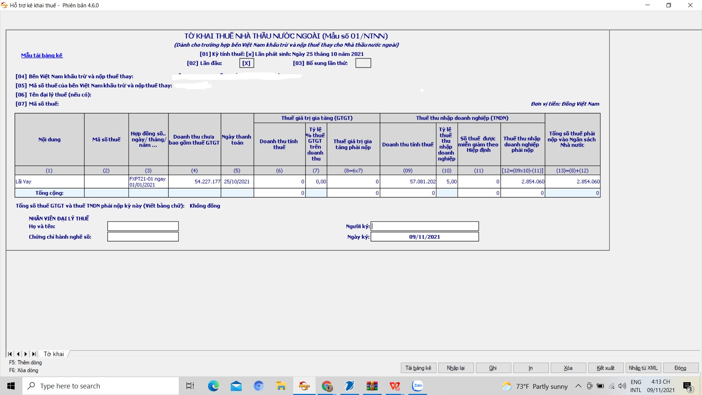This screenshot has width=702, height=395.
Task: Open File Explorer from taskbar
Action: click(281, 386)
